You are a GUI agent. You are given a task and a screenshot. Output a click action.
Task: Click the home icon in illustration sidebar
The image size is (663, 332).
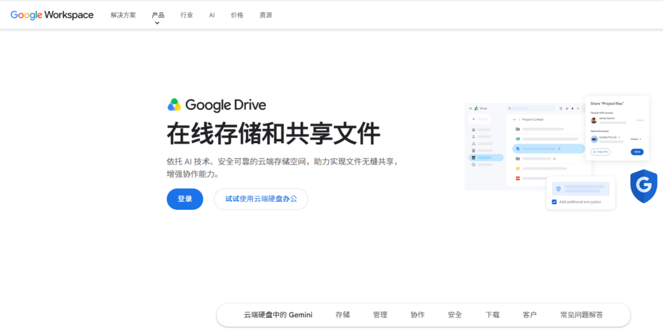pos(473,129)
